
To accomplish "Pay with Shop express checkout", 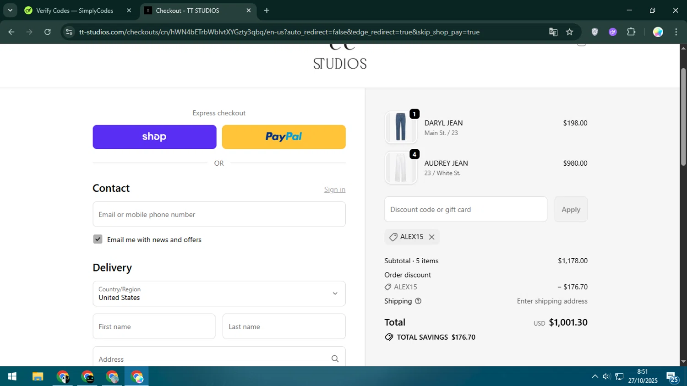I will 154,137.
